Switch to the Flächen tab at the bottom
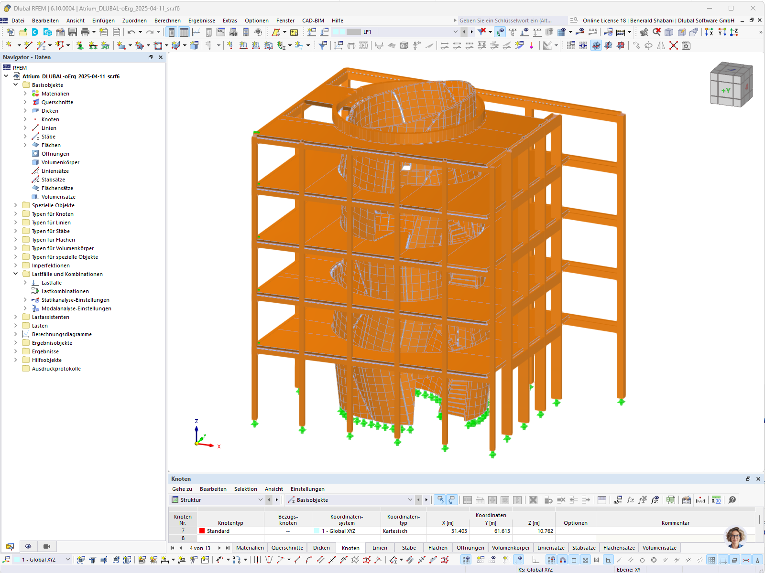The image size is (765, 573). [437, 548]
